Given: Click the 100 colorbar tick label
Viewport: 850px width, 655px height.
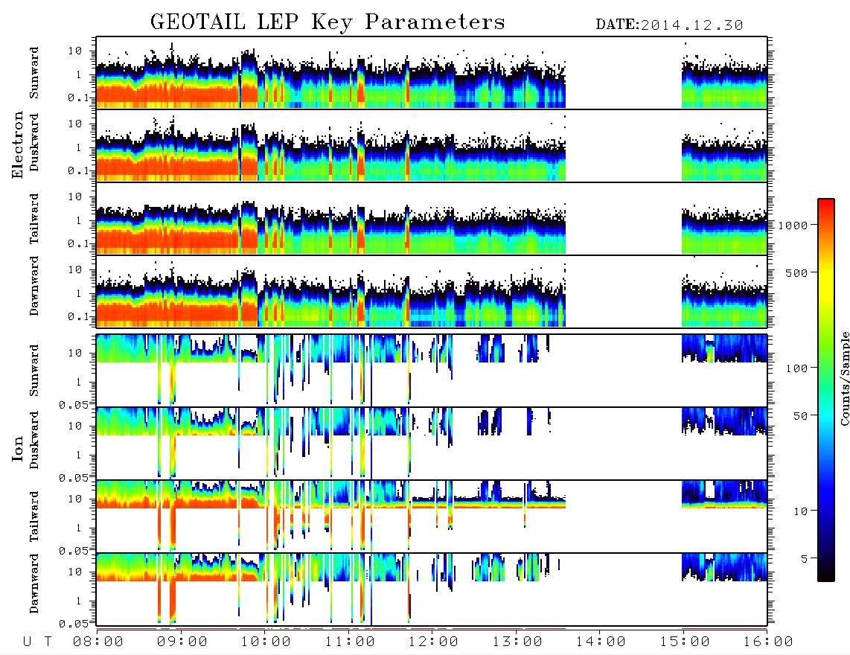Looking at the screenshot, I should [796, 368].
